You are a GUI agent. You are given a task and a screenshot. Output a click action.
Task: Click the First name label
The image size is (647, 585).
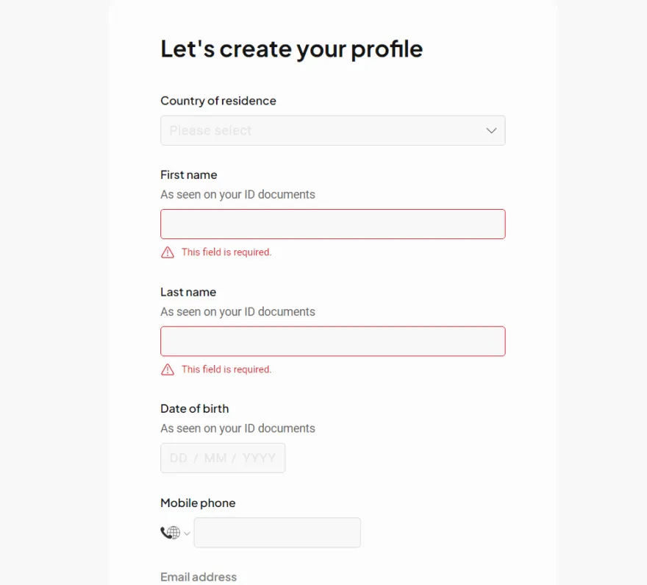coord(188,175)
